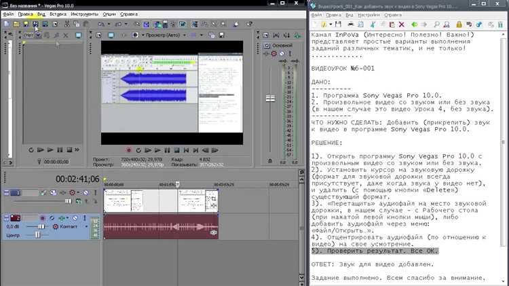Image resolution: width=509 pixels, height=286 pixels.
Task: Arm audio track 2 for recording
Action: (43, 218)
